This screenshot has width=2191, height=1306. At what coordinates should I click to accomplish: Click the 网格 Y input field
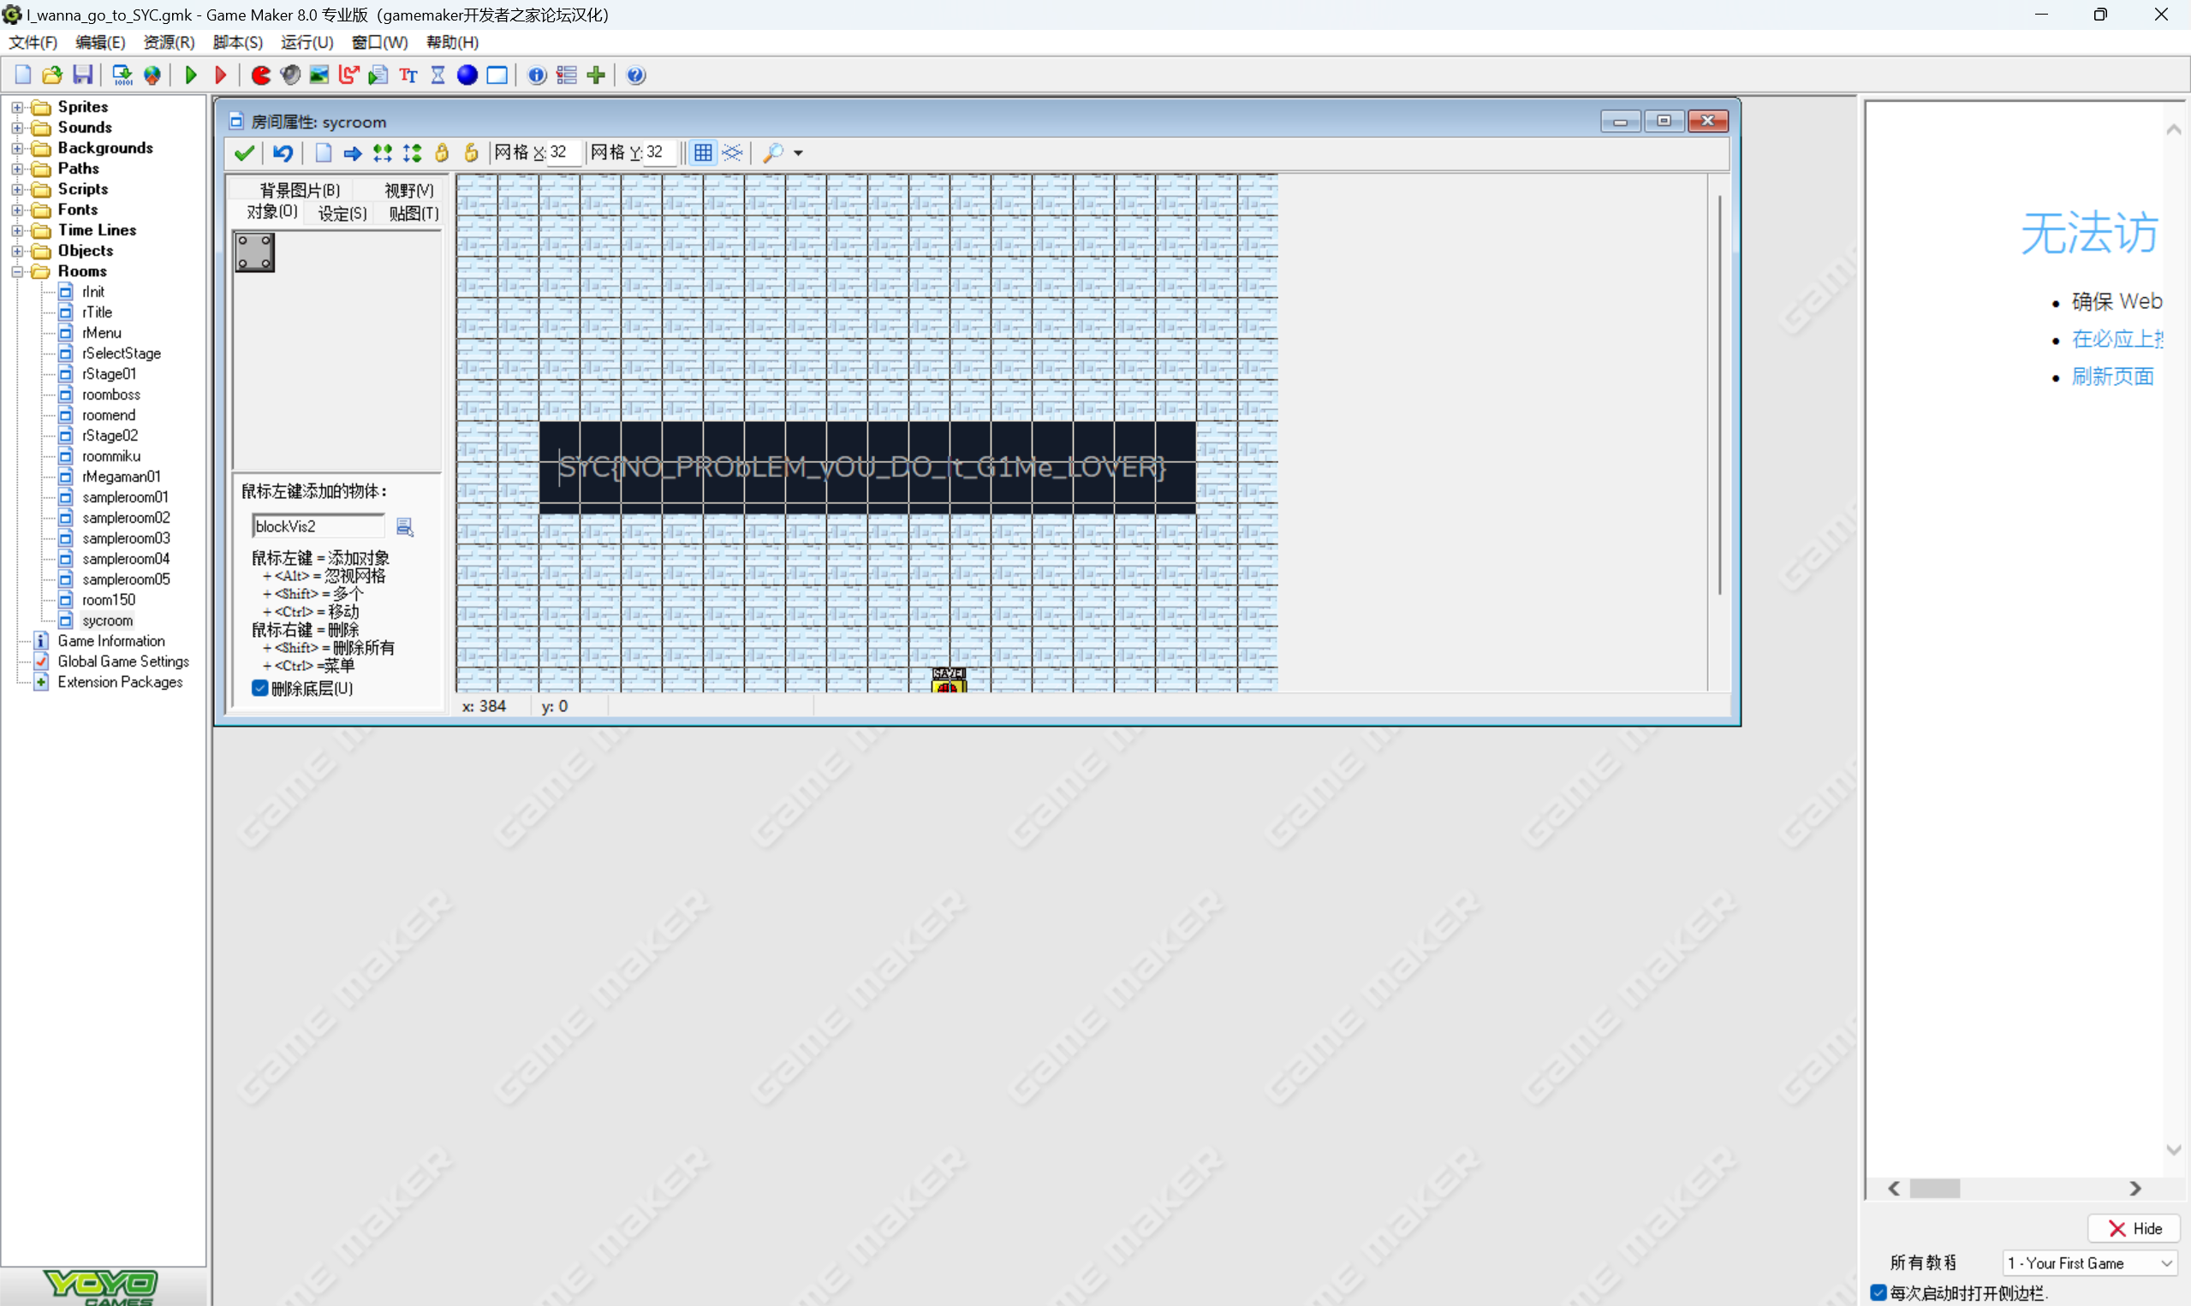(659, 153)
